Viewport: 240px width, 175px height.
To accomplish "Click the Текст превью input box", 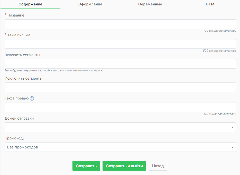I will [120, 107].
